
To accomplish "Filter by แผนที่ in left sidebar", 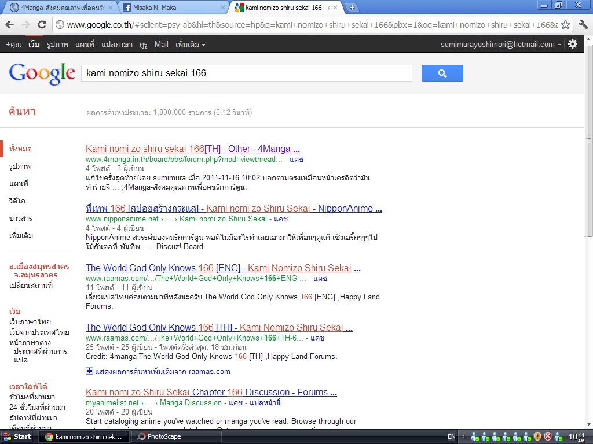I will 19,183.
